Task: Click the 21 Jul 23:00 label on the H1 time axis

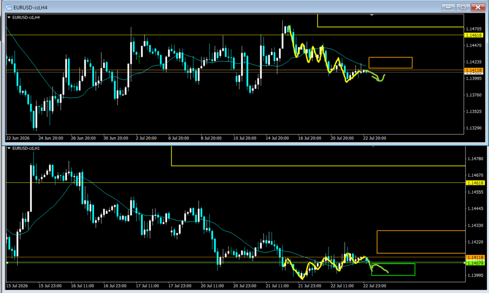Action: (x=309, y=285)
